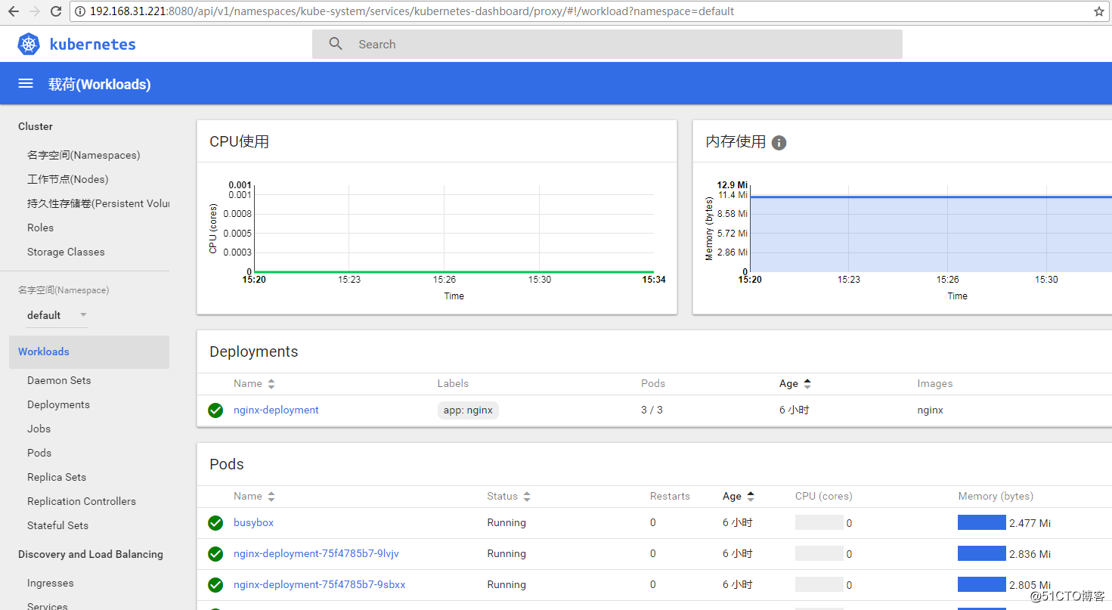
Task: Click the Pods Restarts column header
Action: click(670, 496)
